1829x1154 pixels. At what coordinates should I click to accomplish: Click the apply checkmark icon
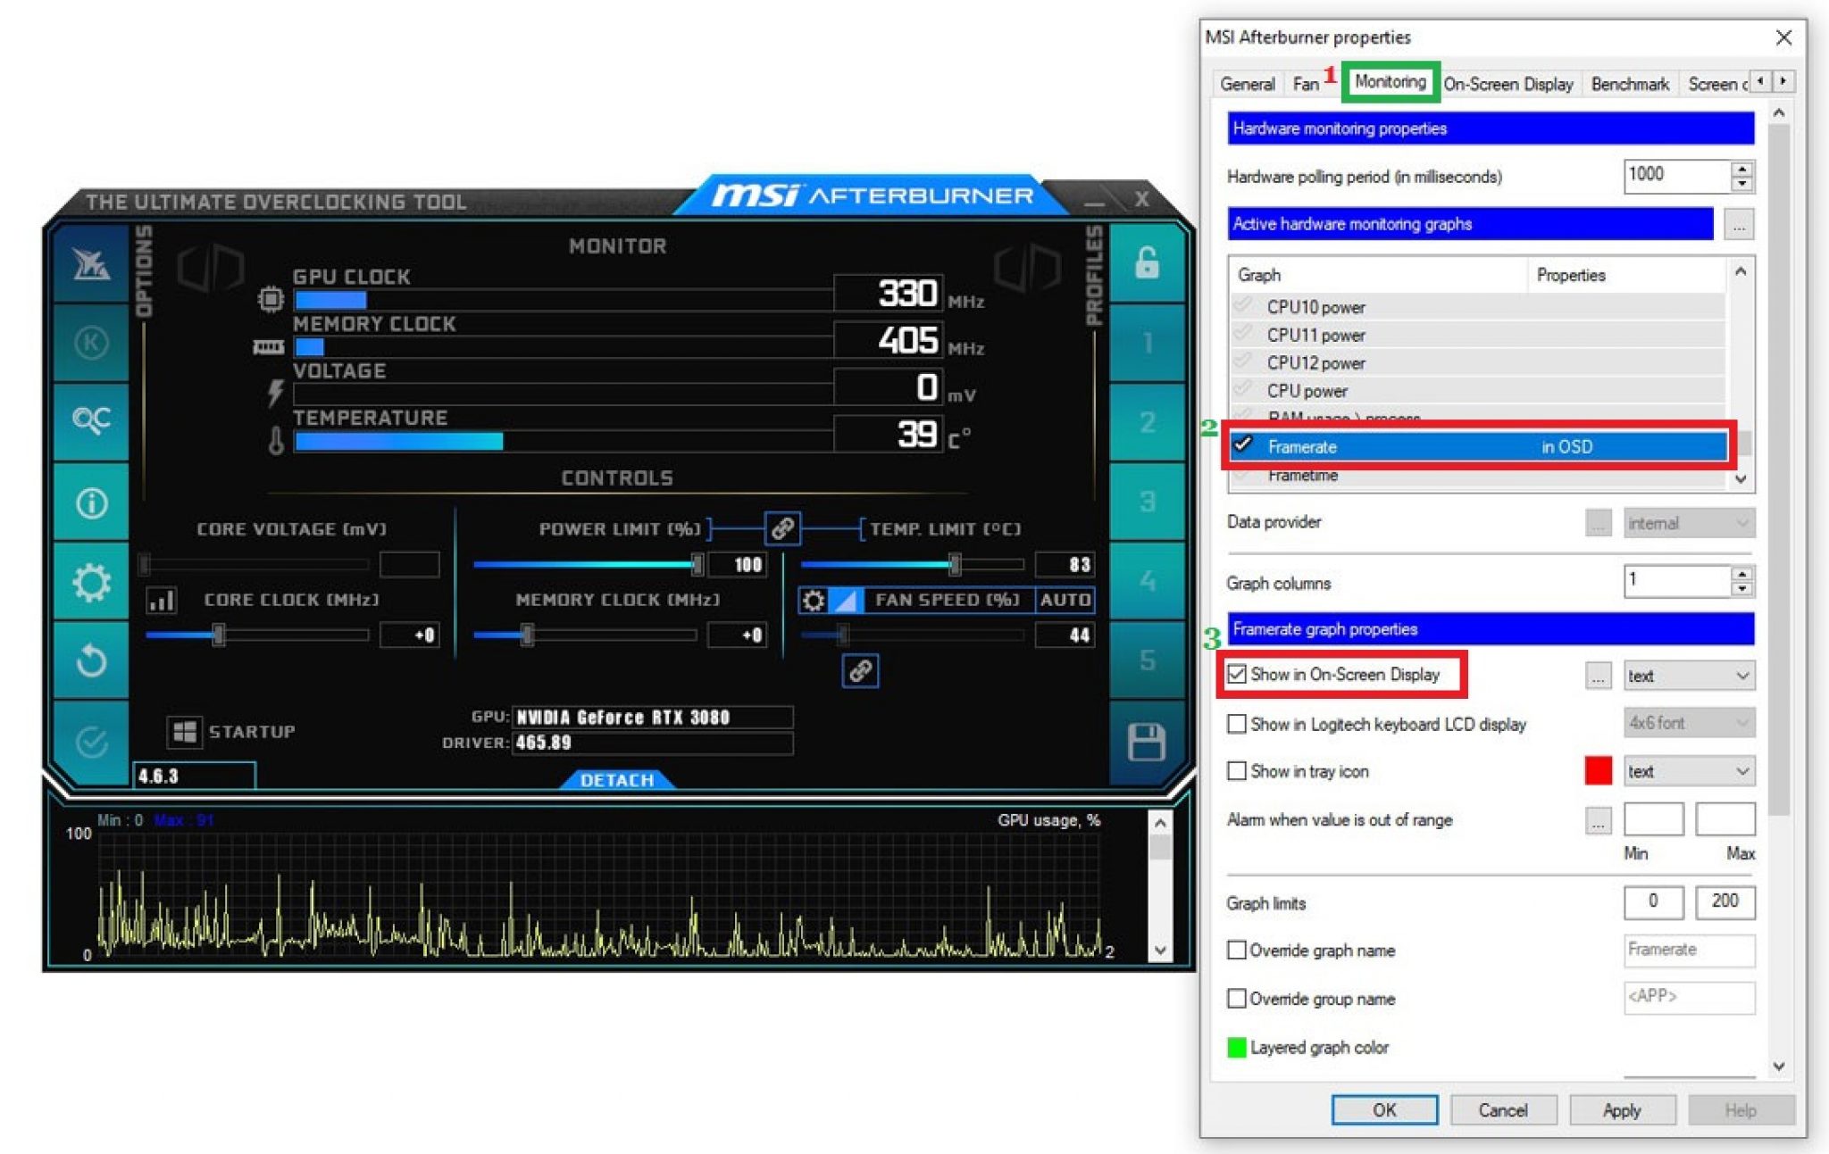tap(91, 741)
